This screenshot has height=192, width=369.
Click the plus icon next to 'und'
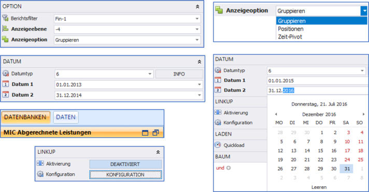click(228, 168)
